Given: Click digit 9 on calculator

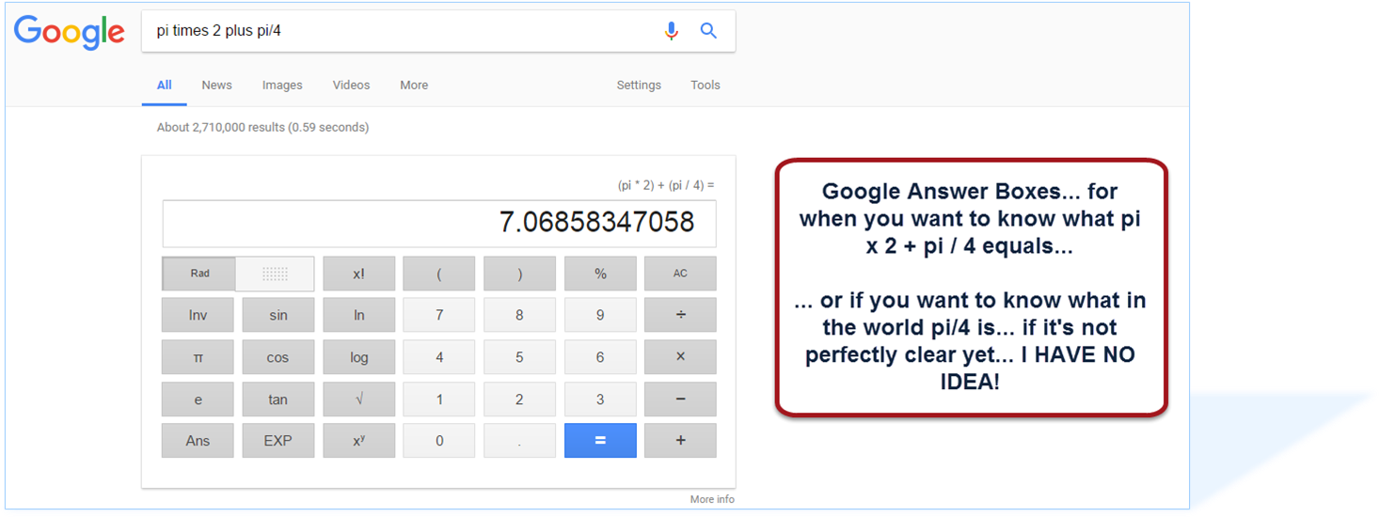Looking at the screenshot, I should pyautogui.click(x=600, y=315).
